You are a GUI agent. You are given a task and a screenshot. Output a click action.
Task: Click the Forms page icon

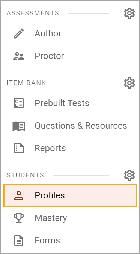[x=19, y=241]
